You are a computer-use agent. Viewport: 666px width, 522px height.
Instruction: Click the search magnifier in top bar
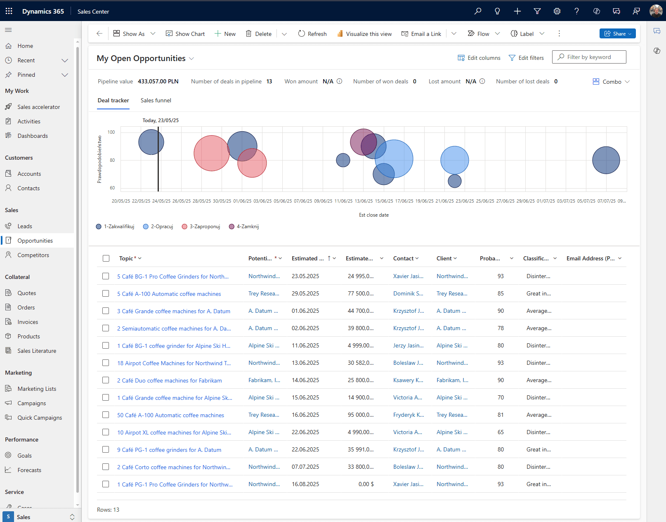point(478,11)
